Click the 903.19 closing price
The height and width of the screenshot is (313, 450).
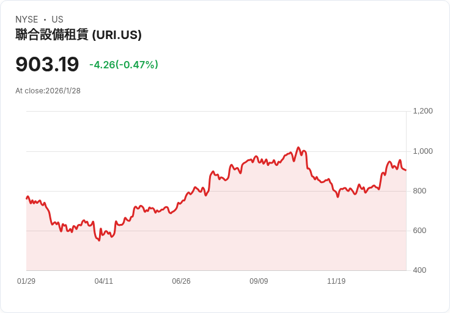click(47, 64)
